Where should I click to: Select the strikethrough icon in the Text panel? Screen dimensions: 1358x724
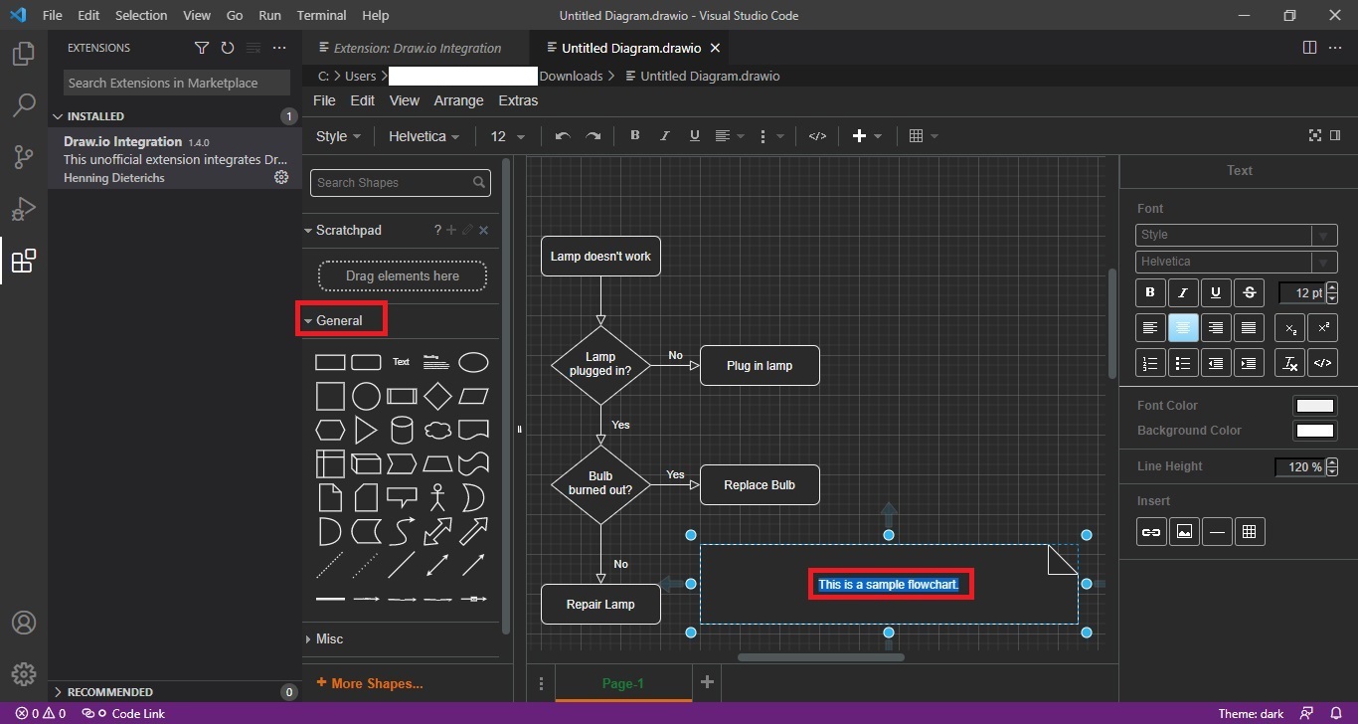click(x=1249, y=292)
